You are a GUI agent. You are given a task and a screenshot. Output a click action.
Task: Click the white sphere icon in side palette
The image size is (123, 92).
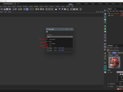pyautogui.click(x=105, y=72)
